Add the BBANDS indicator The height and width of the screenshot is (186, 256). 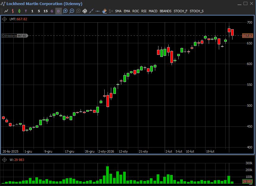pos(165,11)
